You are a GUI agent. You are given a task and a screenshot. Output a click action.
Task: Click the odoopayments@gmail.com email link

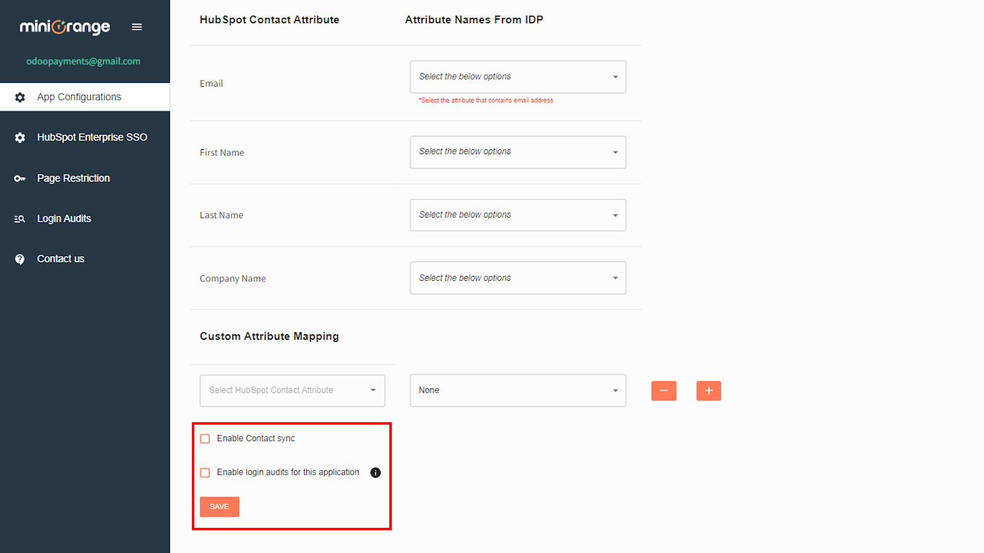(83, 61)
